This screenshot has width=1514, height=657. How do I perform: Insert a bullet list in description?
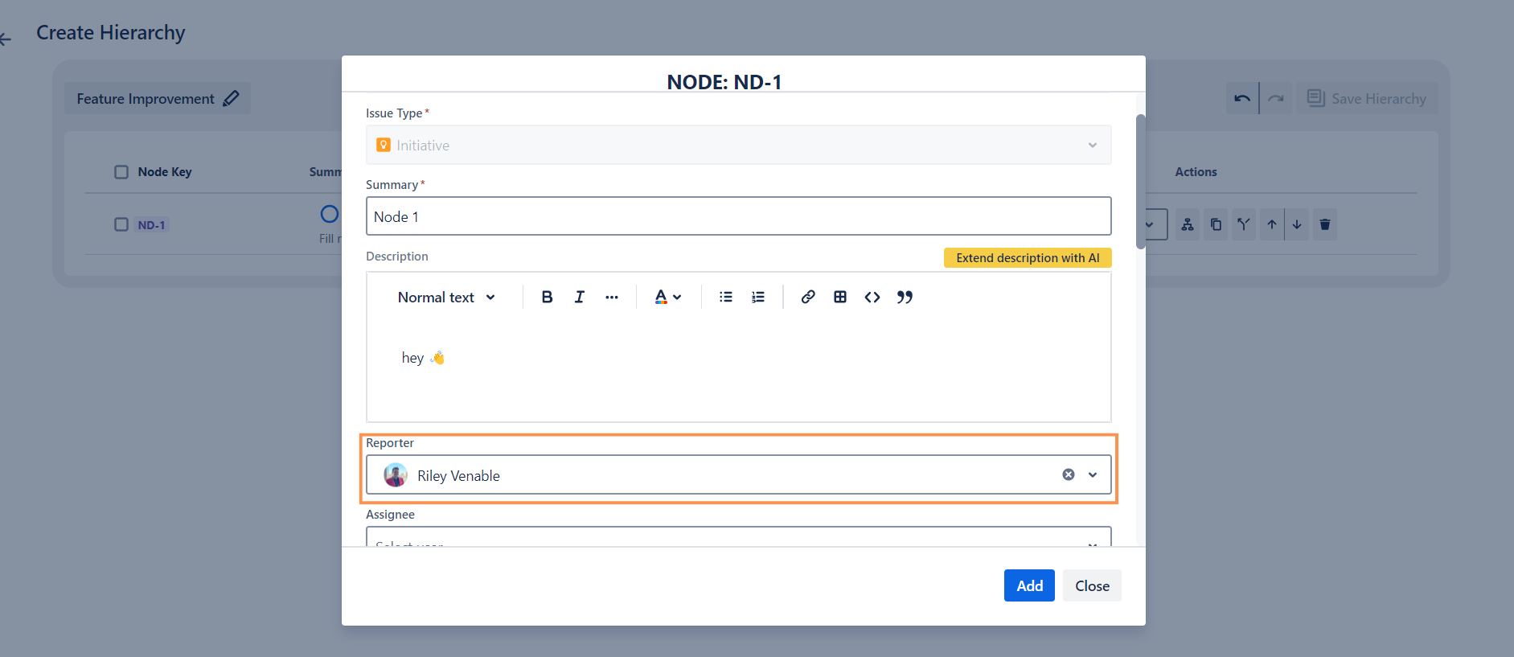[x=725, y=297]
